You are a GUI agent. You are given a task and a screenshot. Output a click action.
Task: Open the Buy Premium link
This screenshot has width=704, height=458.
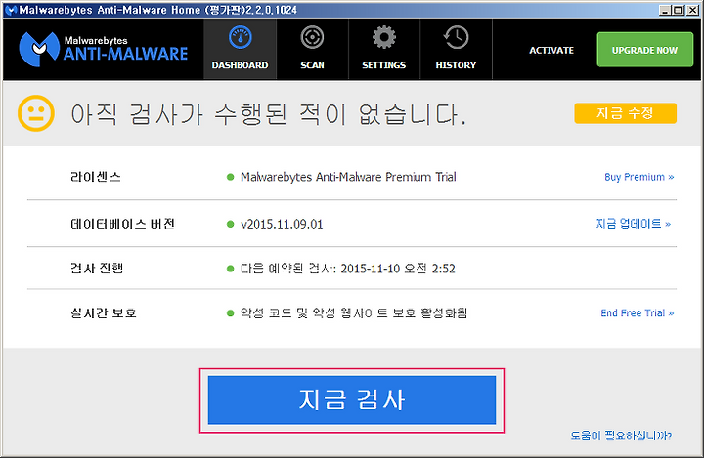click(638, 177)
